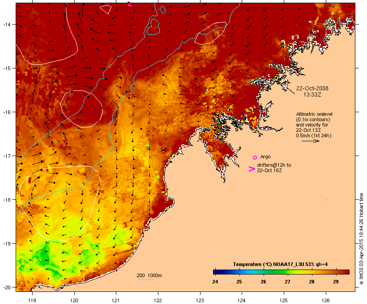367x304 pixels.
Task: Click the 'Argo' legend label
Action: tap(265, 156)
